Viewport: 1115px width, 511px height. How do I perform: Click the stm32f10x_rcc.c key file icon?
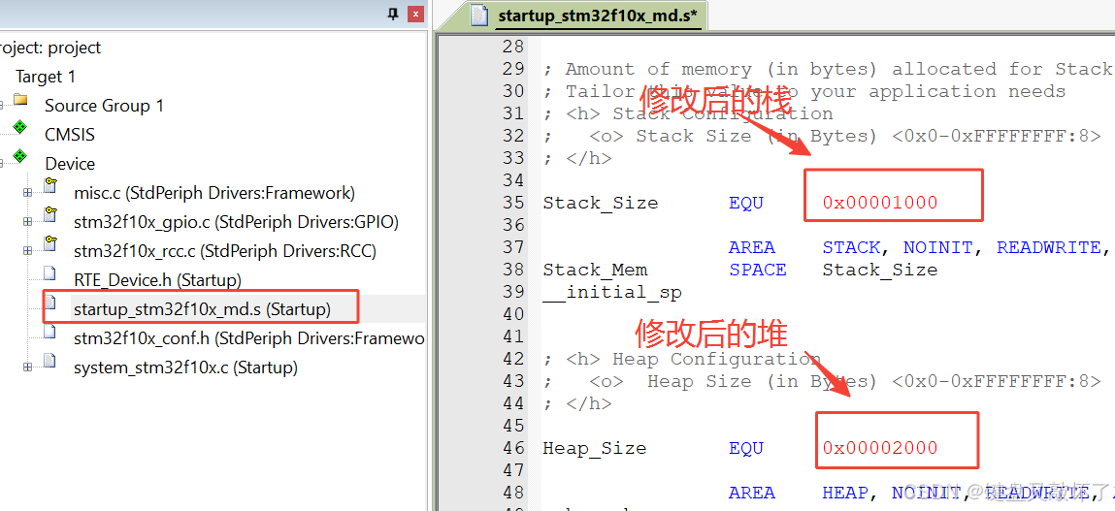click(49, 244)
